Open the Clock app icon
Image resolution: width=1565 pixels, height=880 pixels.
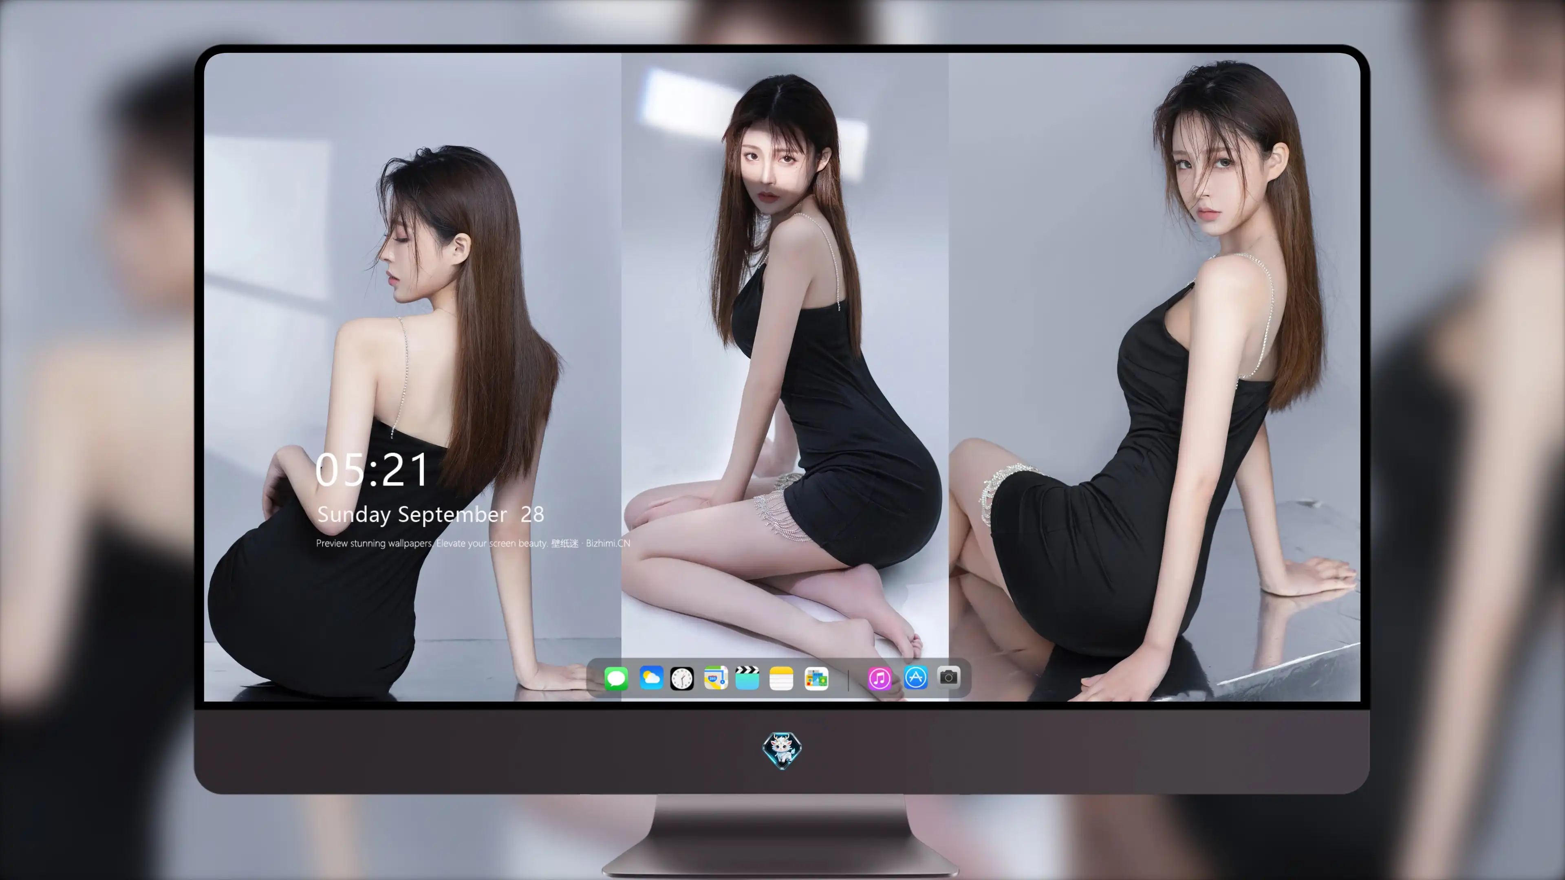(682, 678)
